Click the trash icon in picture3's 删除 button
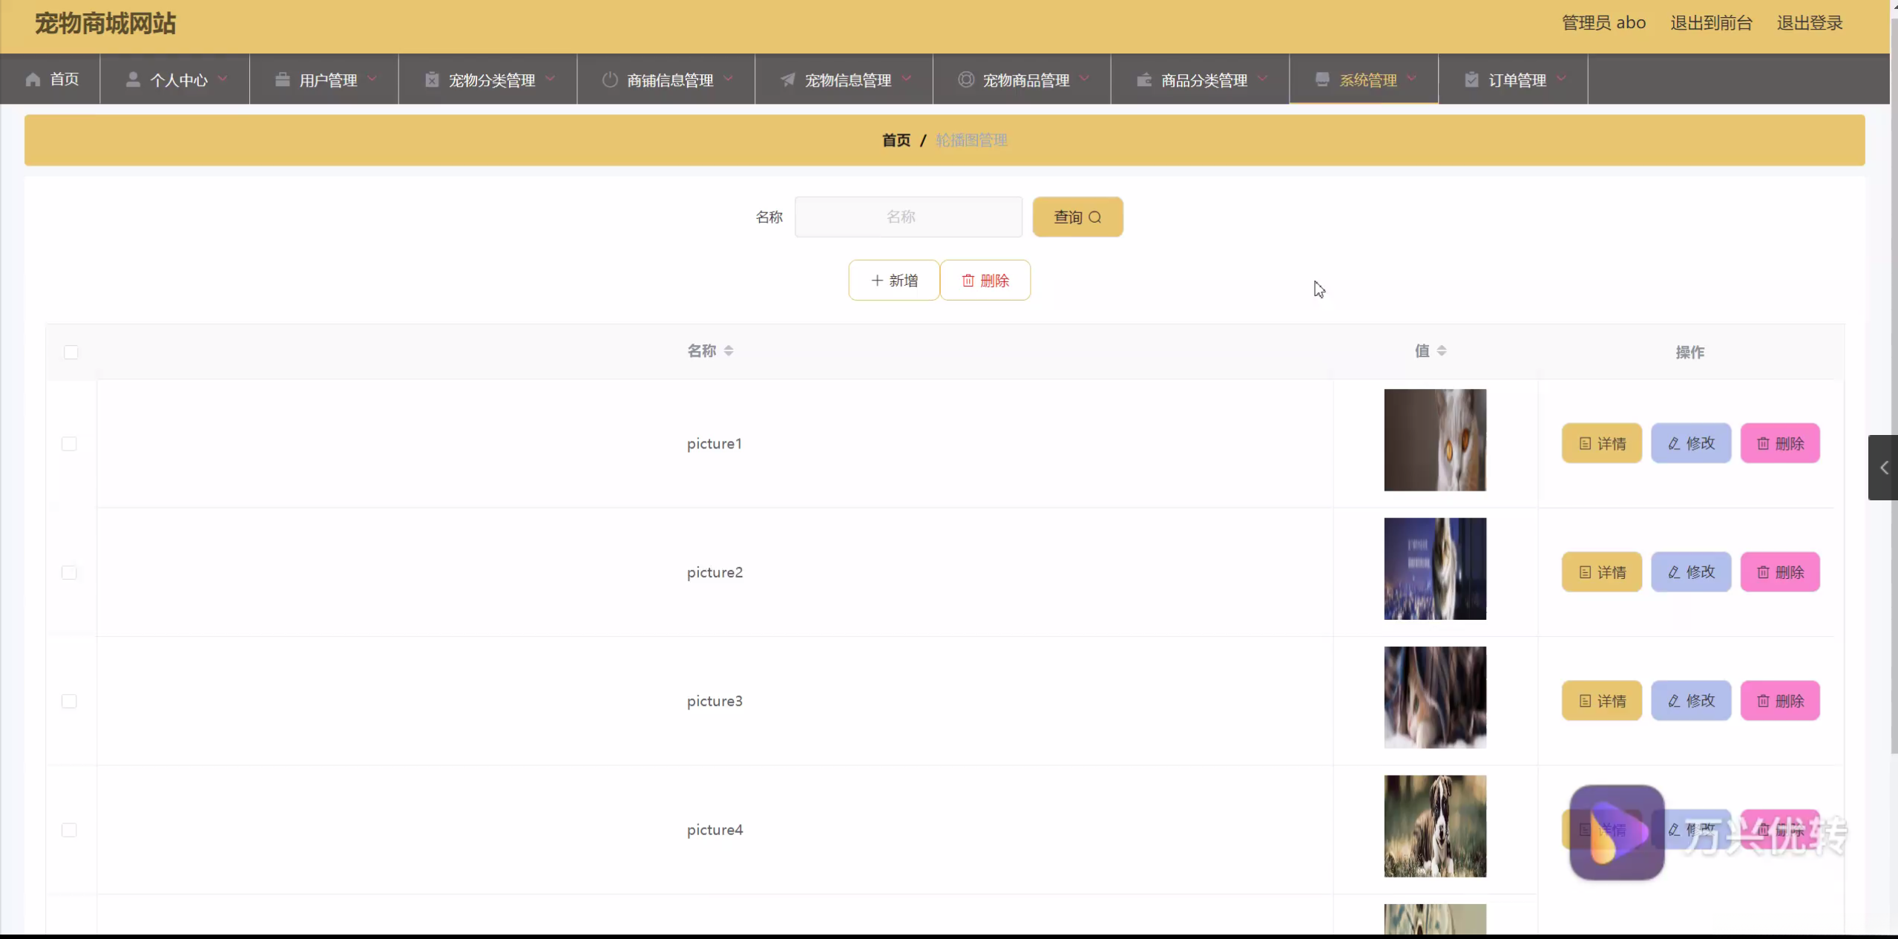1898x939 pixels. click(1763, 701)
